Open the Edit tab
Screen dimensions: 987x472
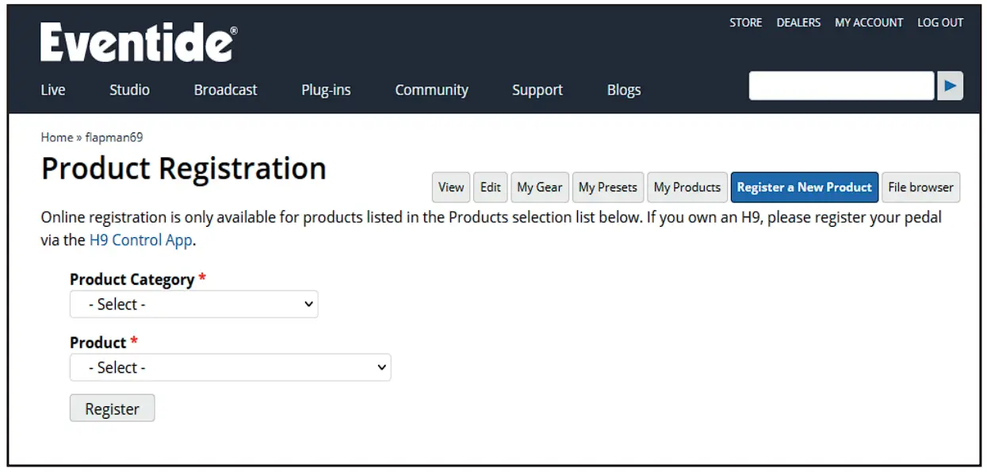tap(490, 187)
